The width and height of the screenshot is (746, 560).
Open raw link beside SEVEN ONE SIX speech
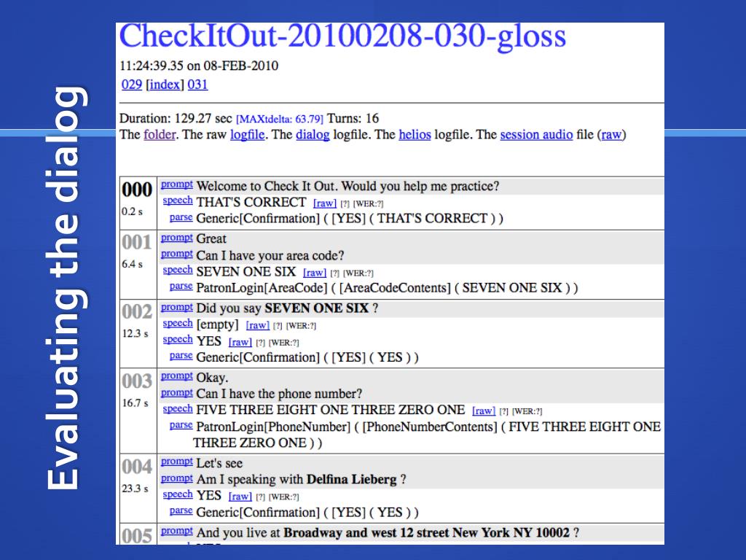click(x=315, y=273)
